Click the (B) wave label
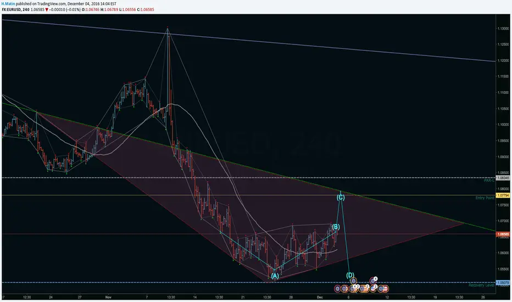Viewport: 512px width, 302px height. click(x=336, y=227)
